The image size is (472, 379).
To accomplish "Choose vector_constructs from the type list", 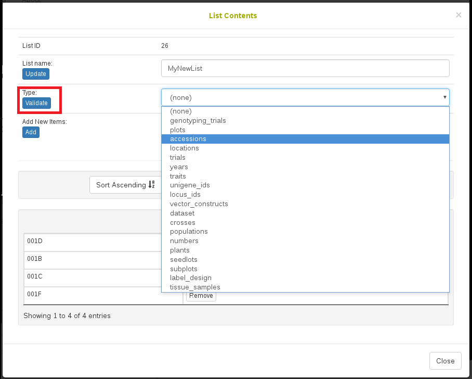I will (305, 204).
